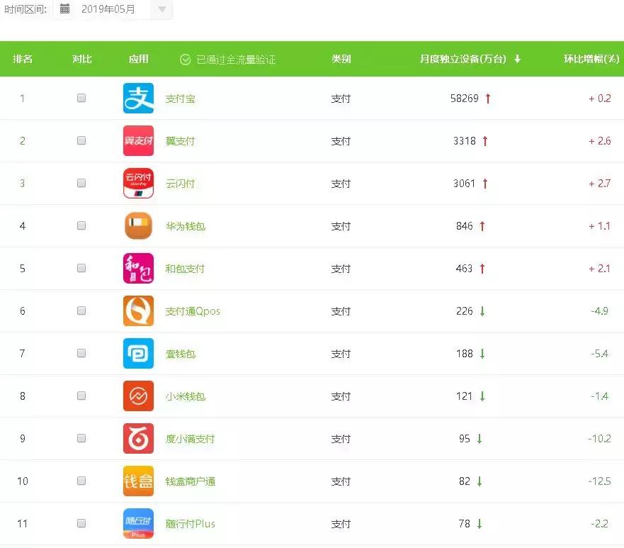Click the 翼支付 app icon
624x548 pixels.
[138, 140]
